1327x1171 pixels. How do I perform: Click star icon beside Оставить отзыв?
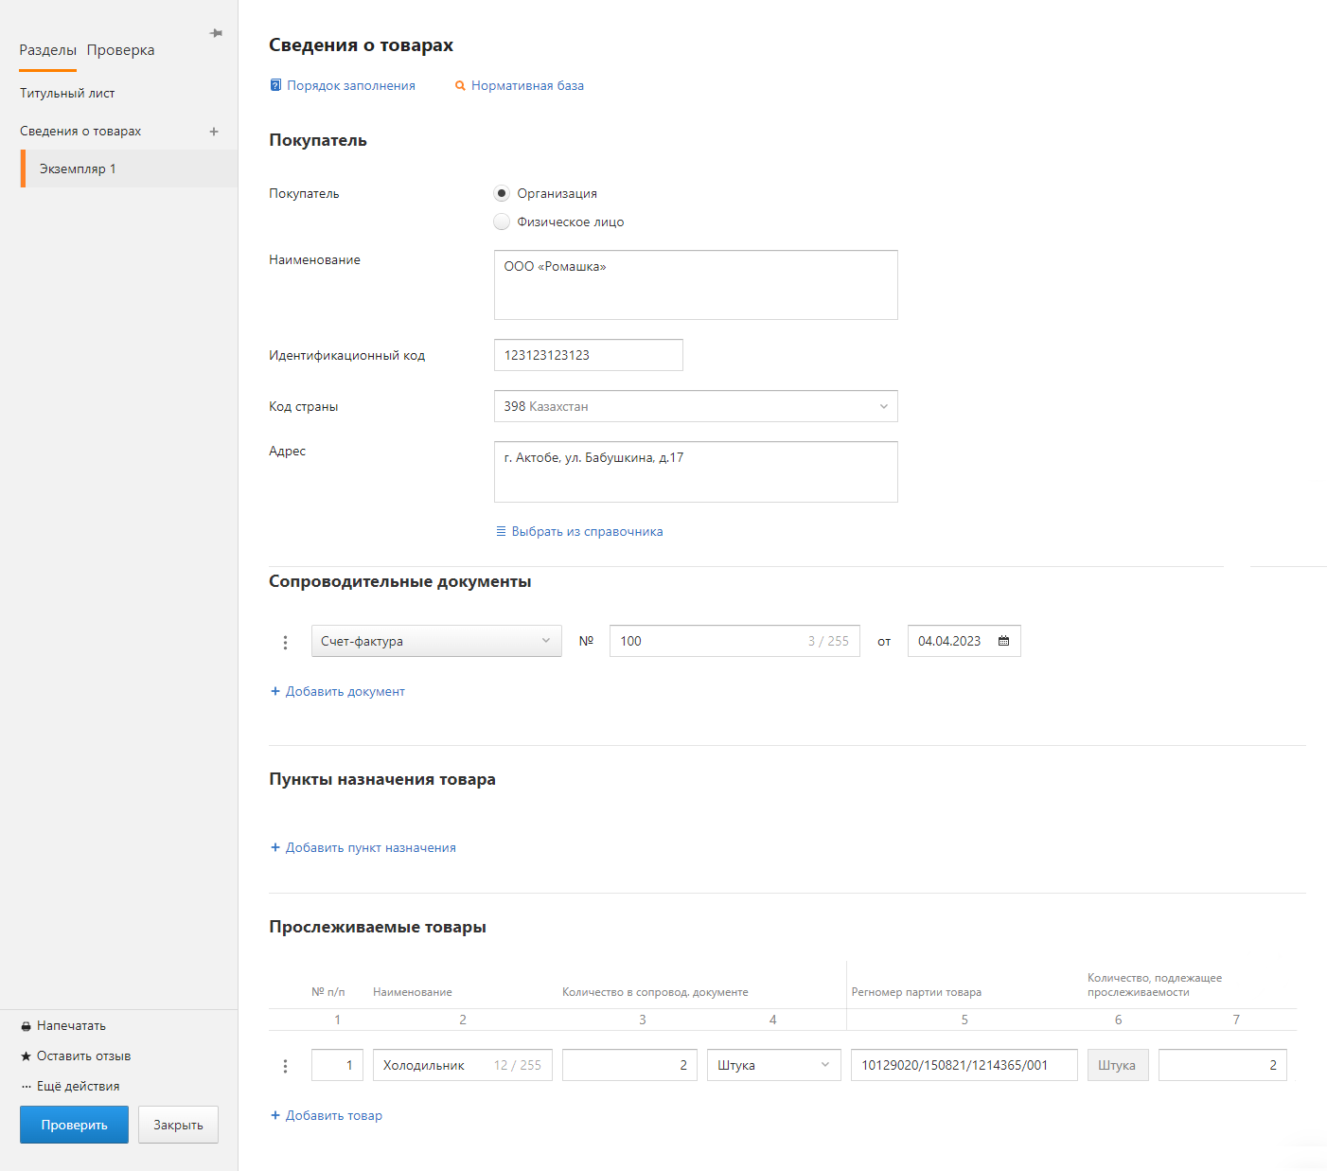point(27,1056)
